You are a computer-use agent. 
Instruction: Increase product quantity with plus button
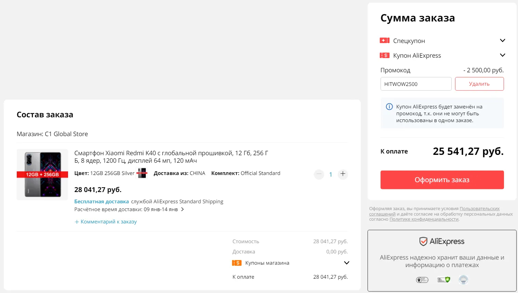pyautogui.click(x=343, y=174)
